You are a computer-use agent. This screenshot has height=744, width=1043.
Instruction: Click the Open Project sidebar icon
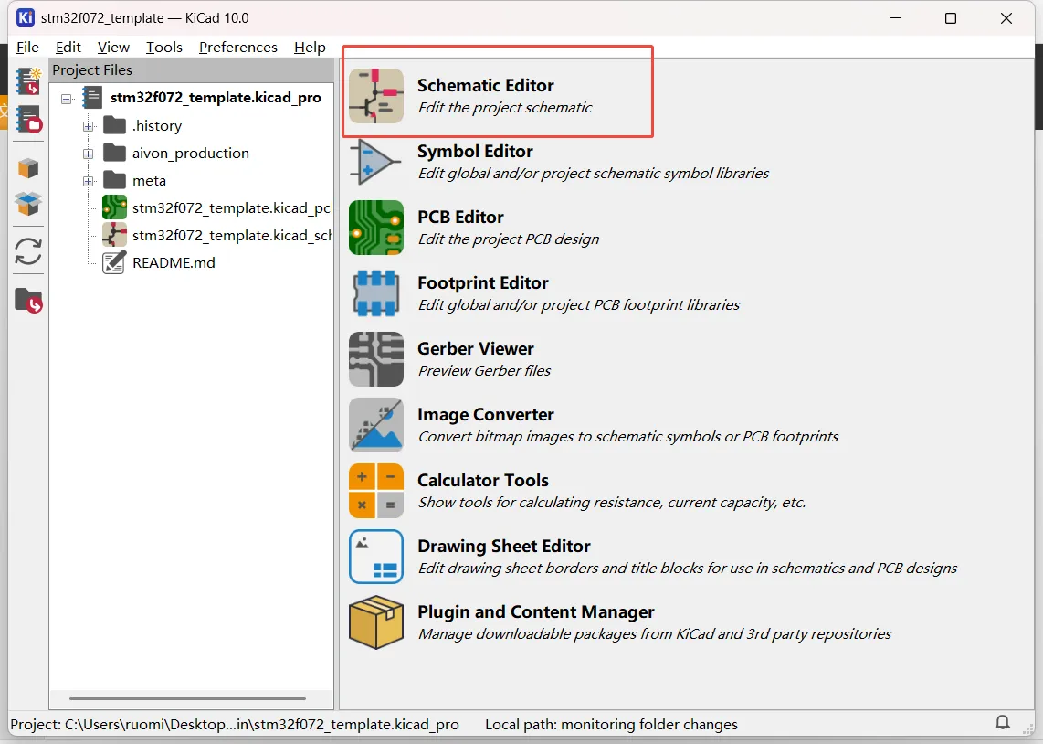[x=28, y=120]
